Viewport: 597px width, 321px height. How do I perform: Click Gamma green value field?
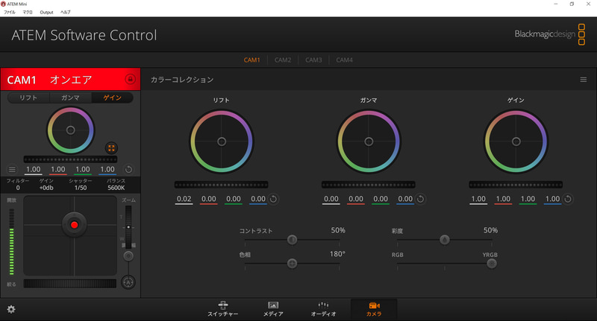click(x=381, y=199)
